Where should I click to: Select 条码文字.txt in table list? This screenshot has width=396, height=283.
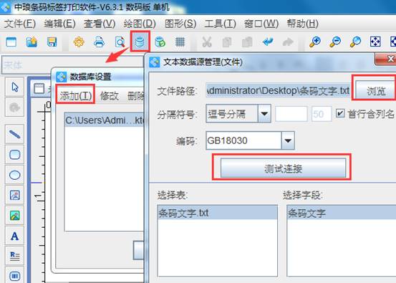(217, 213)
